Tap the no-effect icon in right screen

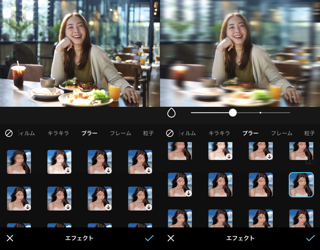tap(170, 133)
